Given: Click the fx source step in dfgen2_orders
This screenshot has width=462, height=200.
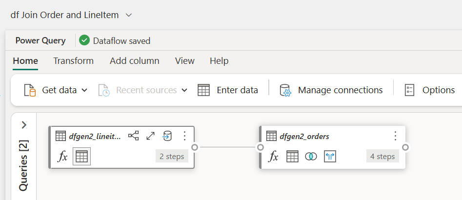Looking at the screenshot, I should pyautogui.click(x=274, y=156).
